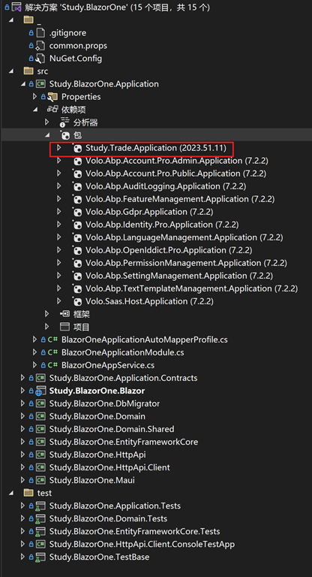Expand the 项目 node
This screenshot has width=312, height=577.
tap(46, 327)
